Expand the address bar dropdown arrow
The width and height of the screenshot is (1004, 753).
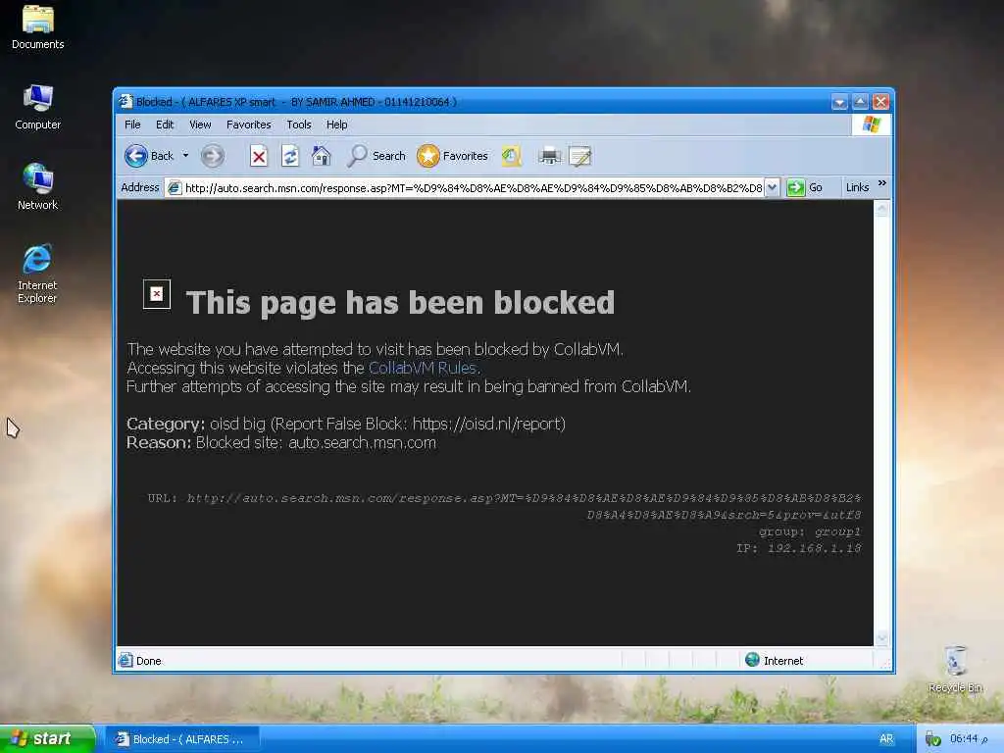[x=772, y=187]
